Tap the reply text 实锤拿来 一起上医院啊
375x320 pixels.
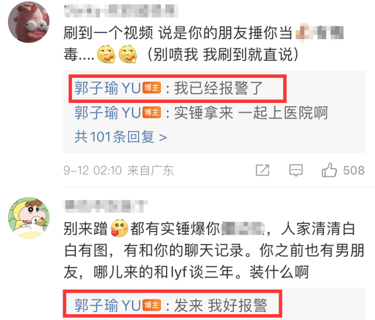[x=251, y=113]
